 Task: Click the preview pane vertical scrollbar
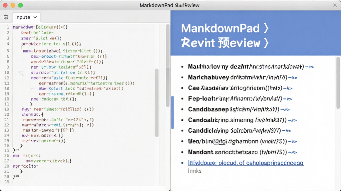338,83
